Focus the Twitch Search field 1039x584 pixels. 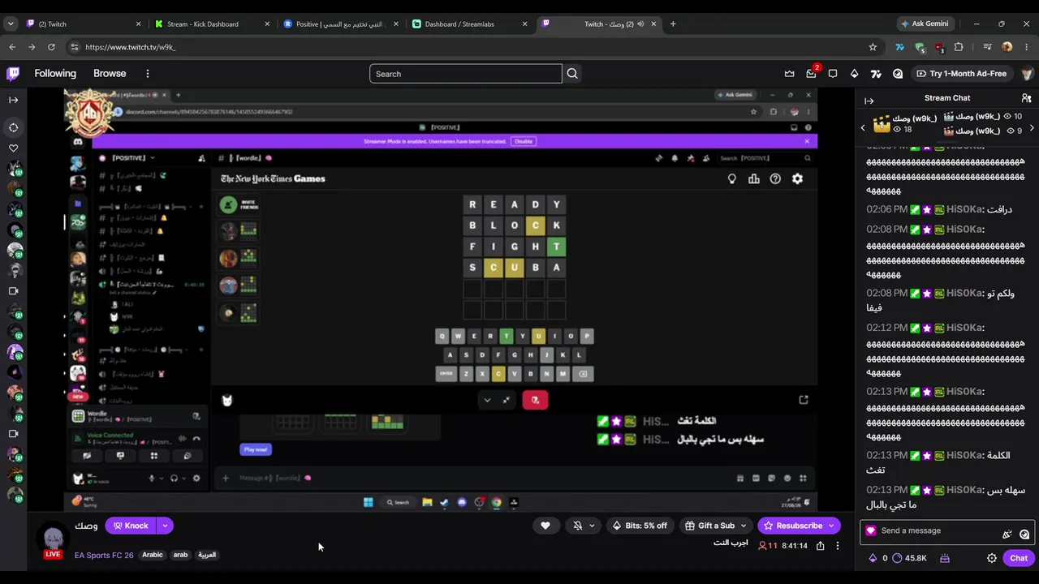466,74
